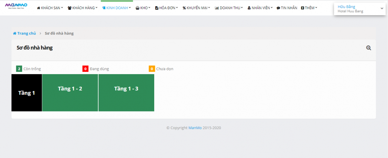Click the zoom magnifier icon
The image size is (388, 158).
pos(368,48)
